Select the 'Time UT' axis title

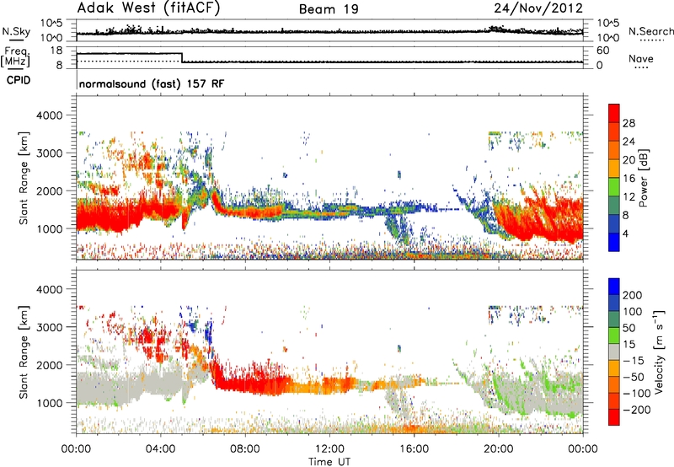tap(329, 462)
